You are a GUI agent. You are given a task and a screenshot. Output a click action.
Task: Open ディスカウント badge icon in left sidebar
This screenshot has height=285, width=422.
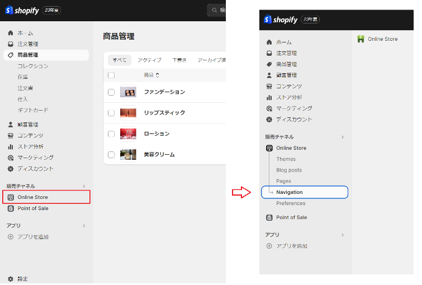[x=11, y=169]
